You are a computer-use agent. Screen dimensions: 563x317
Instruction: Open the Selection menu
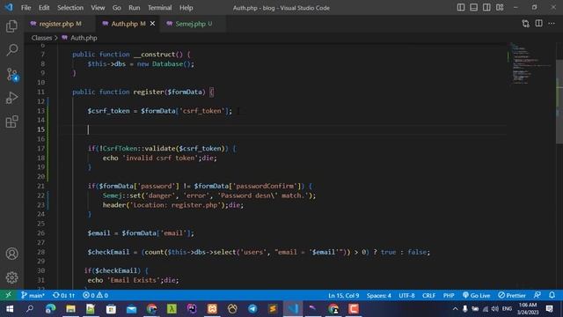coord(70,8)
